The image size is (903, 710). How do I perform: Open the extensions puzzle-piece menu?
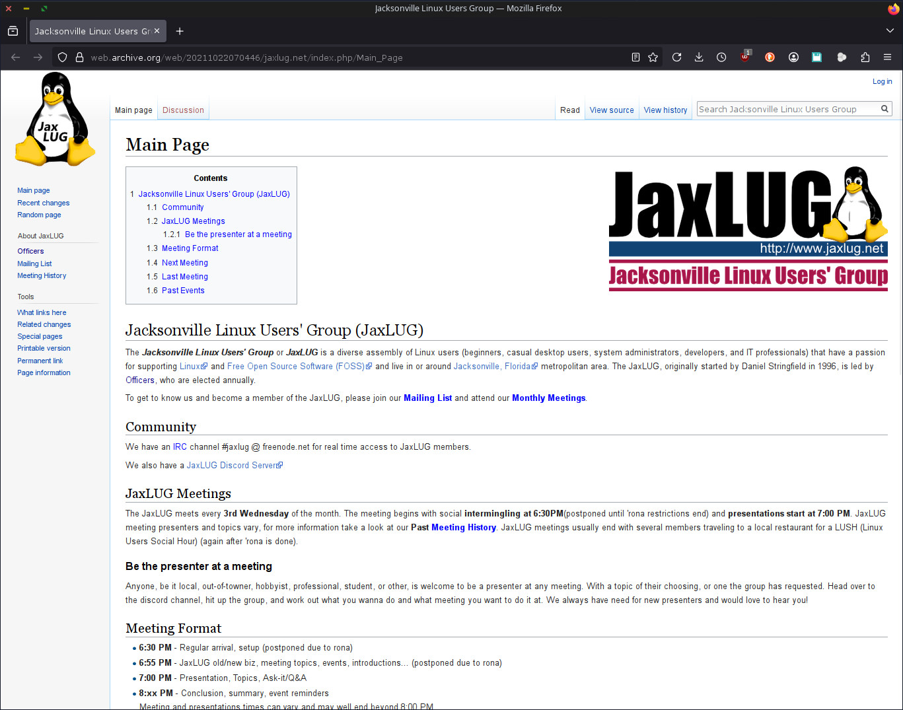(865, 57)
